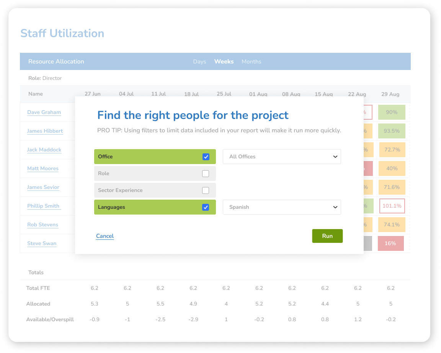The height and width of the screenshot is (353, 441).
Task: Open Steve Swan's profile link
Action: (x=42, y=243)
